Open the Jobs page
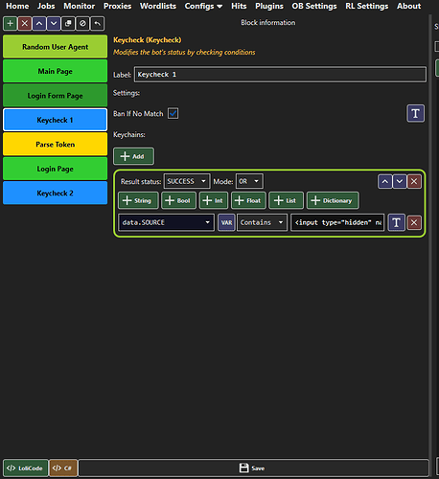Viewport: 439px width, 479px height. tap(46, 6)
